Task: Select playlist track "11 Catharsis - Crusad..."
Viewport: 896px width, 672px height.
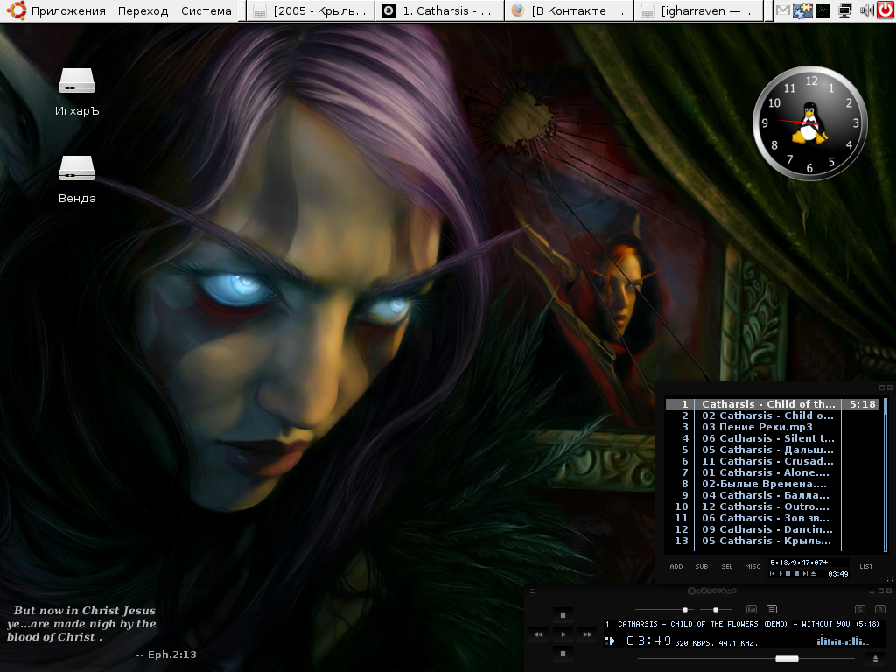Action: coord(772,461)
